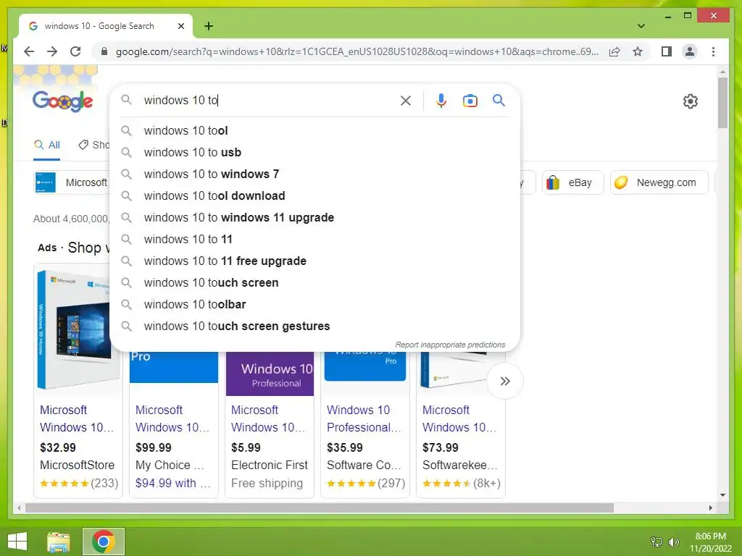Open Google quick settings gear
742x556 pixels.
click(691, 101)
